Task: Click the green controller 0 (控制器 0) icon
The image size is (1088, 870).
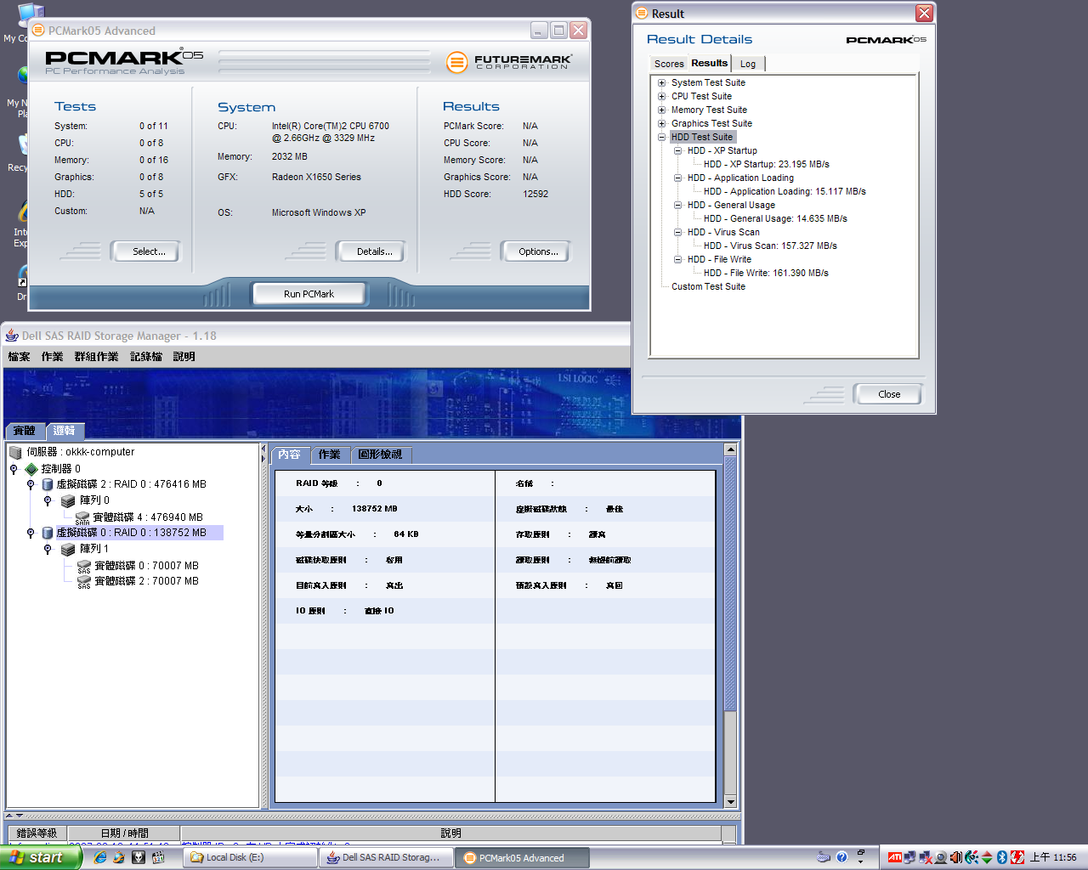Action: coord(31,469)
